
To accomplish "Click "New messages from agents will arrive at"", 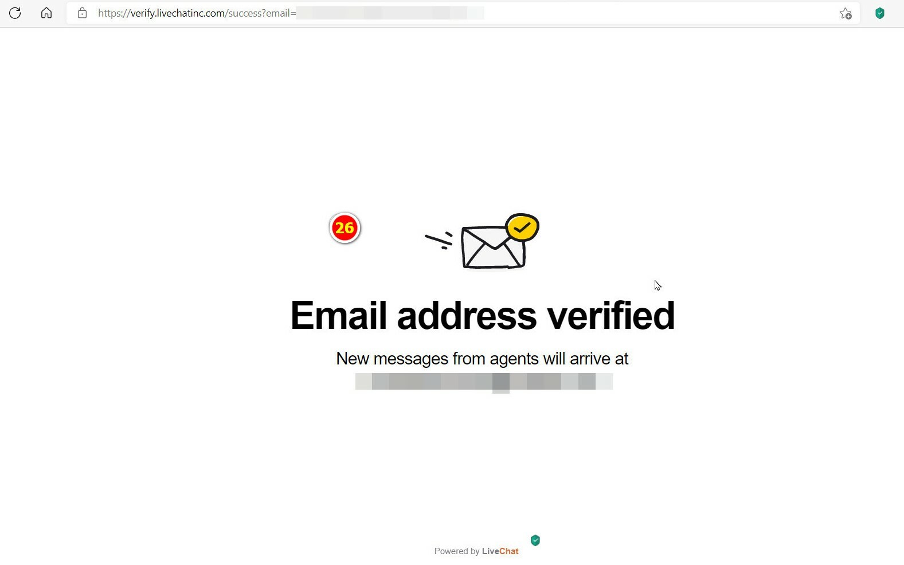I will point(482,359).
